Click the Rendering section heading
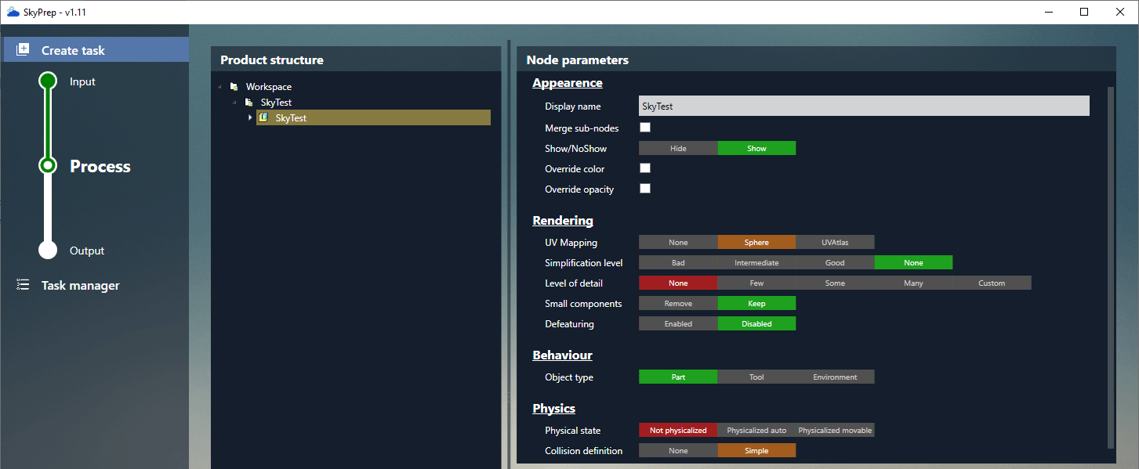Image resolution: width=1139 pixels, height=469 pixels. point(563,221)
